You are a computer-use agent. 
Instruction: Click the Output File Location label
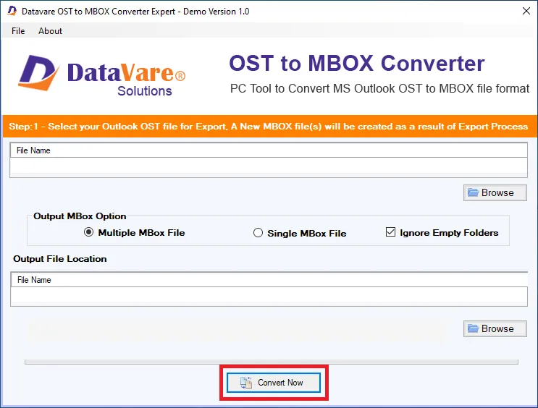pyautogui.click(x=59, y=259)
